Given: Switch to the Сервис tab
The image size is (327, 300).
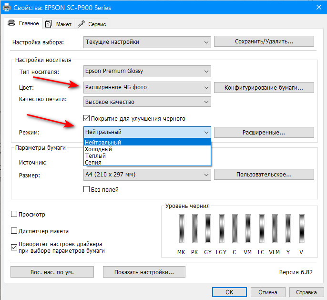Looking at the screenshot, I should pyautogui.click(x=92, y=24).
